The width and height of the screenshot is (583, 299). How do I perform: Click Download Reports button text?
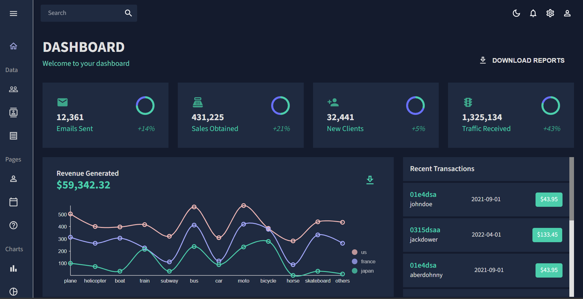[528, 61]
